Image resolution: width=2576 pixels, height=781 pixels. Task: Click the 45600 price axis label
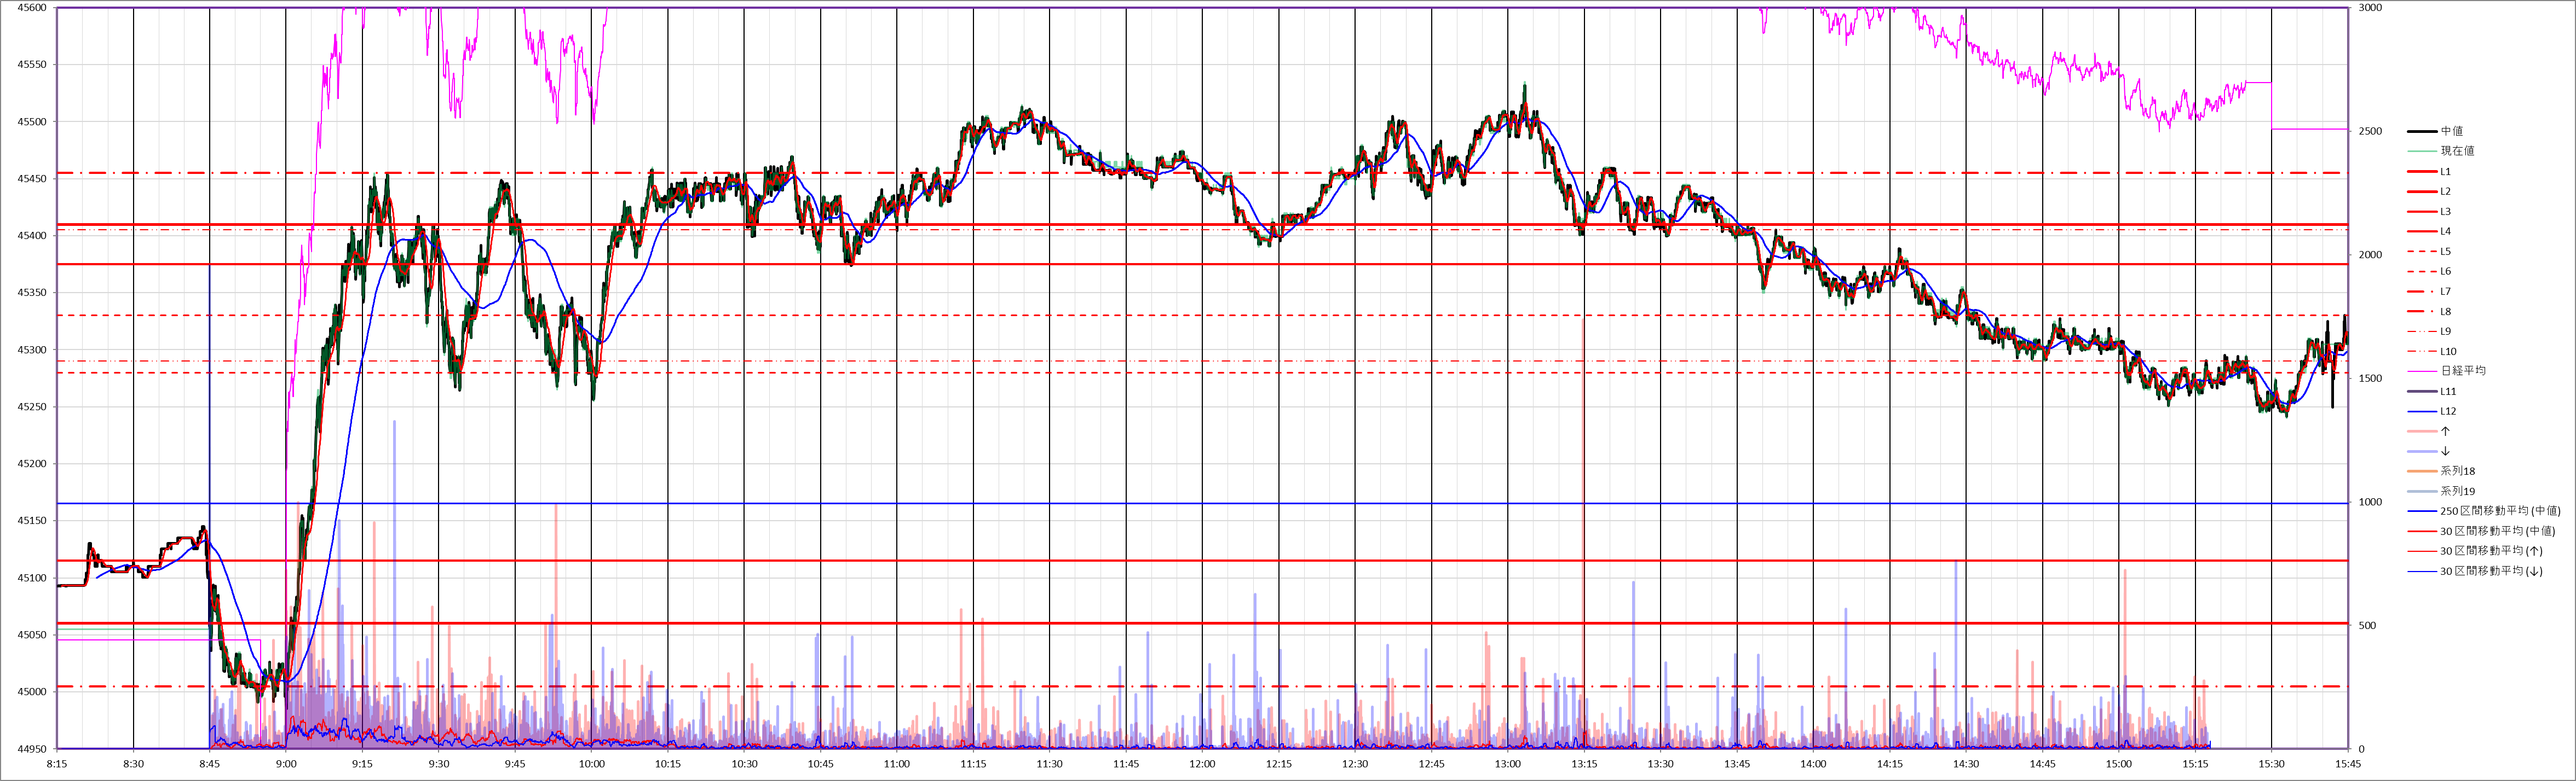click(32, 8)
